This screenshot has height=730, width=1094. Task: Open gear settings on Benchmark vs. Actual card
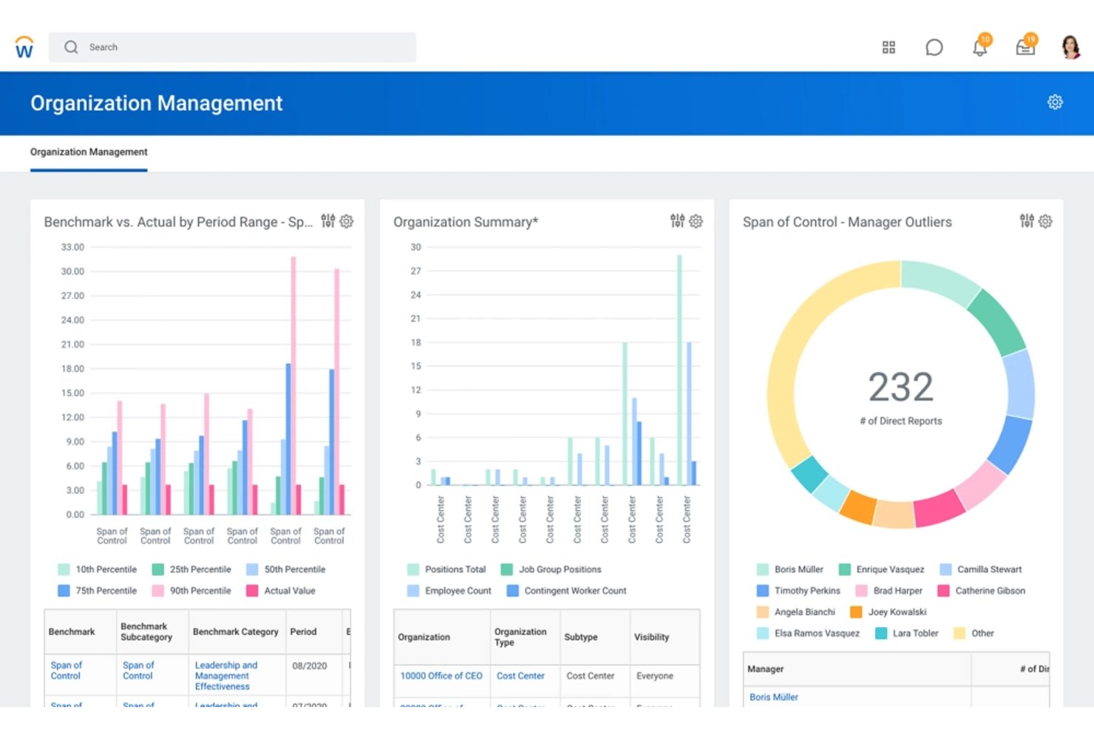(x=346, y=221)
